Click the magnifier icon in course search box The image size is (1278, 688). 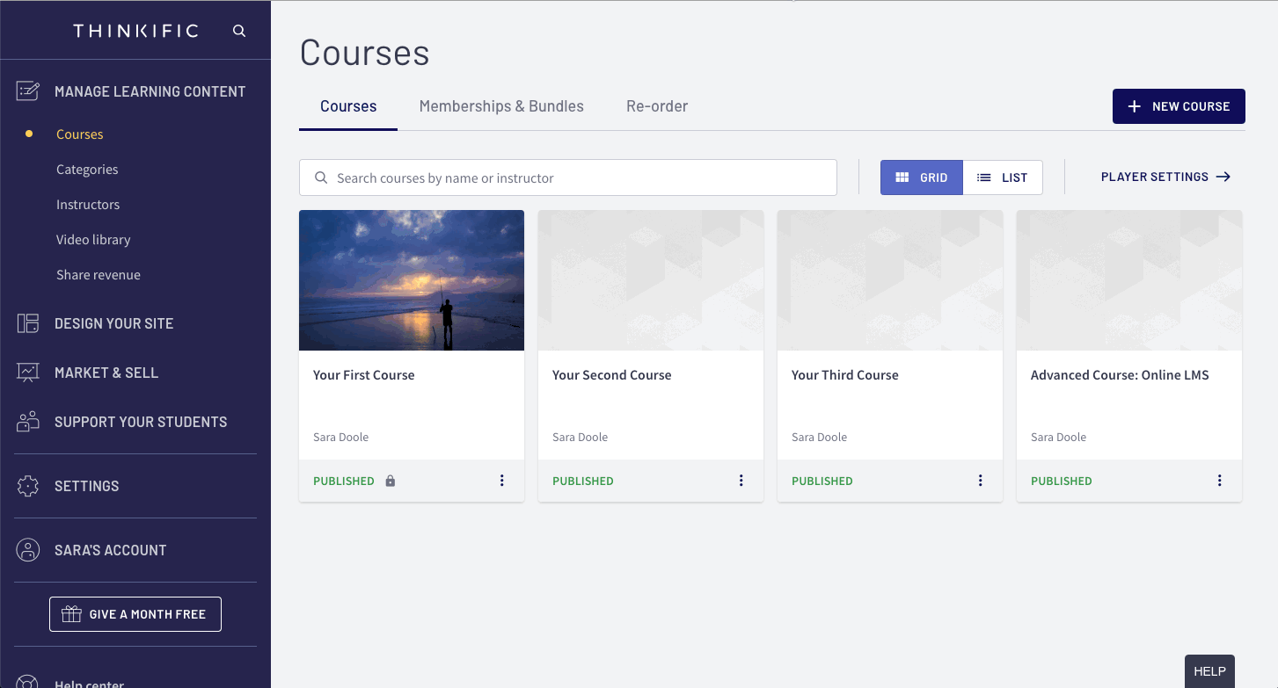pyautogui.click(x=322, y=177)
